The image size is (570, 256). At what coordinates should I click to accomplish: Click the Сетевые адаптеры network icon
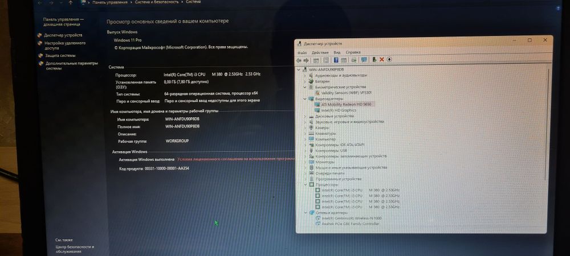[x=312, y=213]
